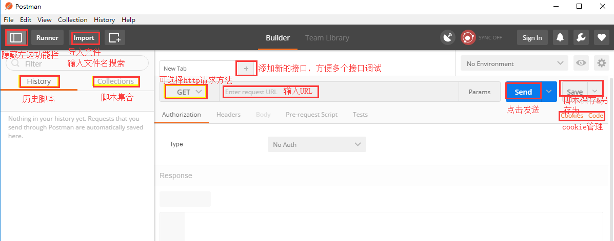Open the No Environment dropdown

[514, 63]
